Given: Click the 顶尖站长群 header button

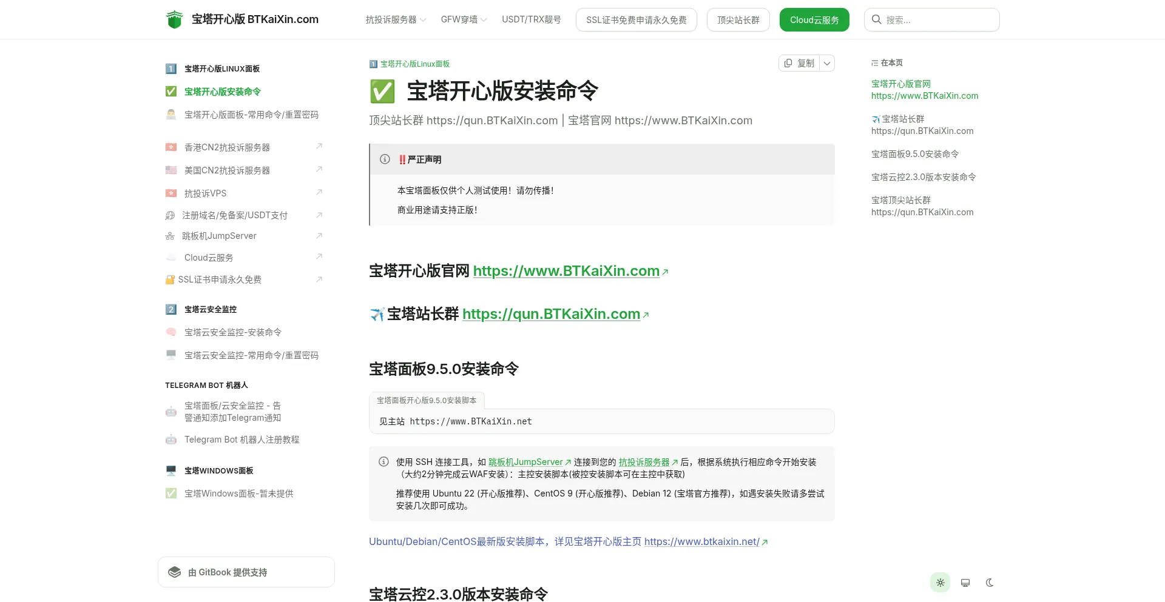Looking at the screenshot, I should coord(738,20).
